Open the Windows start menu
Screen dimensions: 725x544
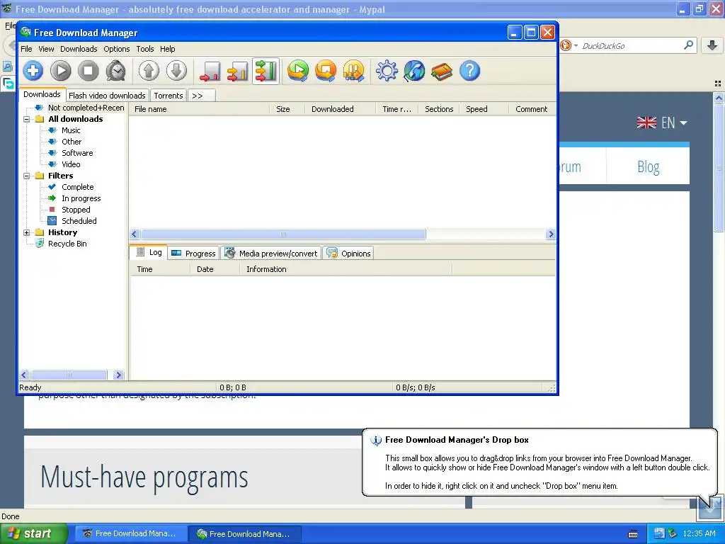33,534
